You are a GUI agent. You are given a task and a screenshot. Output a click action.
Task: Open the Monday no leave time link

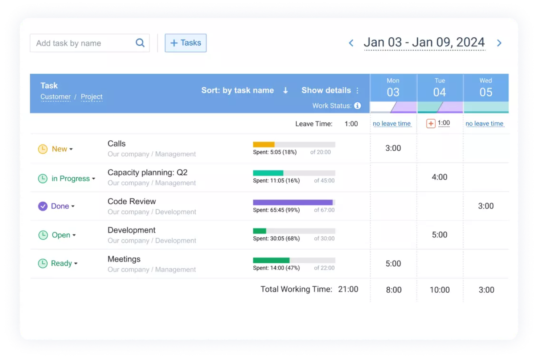(392, 123)
